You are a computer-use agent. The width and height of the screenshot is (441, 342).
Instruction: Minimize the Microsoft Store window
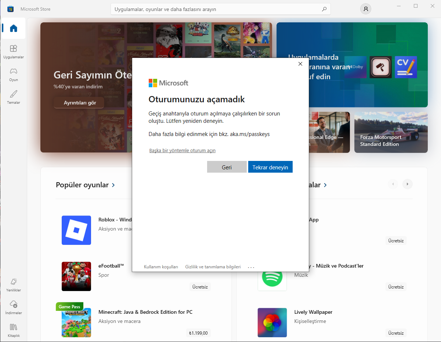(399, 6)
